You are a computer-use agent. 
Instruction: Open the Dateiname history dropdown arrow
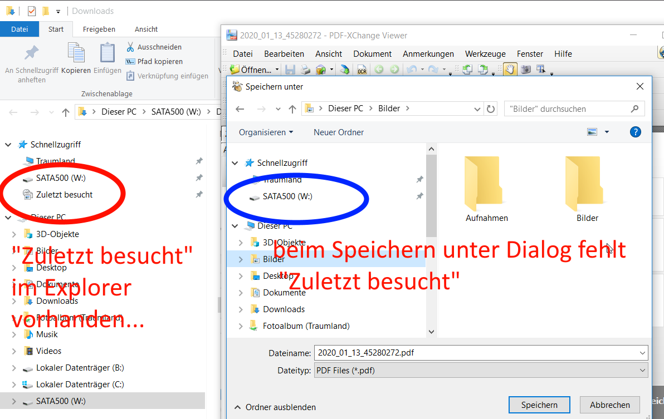[642, 353]
